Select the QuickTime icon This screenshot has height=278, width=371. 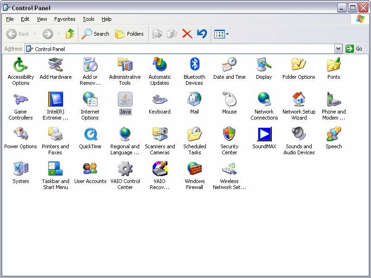pyautogui.click(x=90, y=134)
